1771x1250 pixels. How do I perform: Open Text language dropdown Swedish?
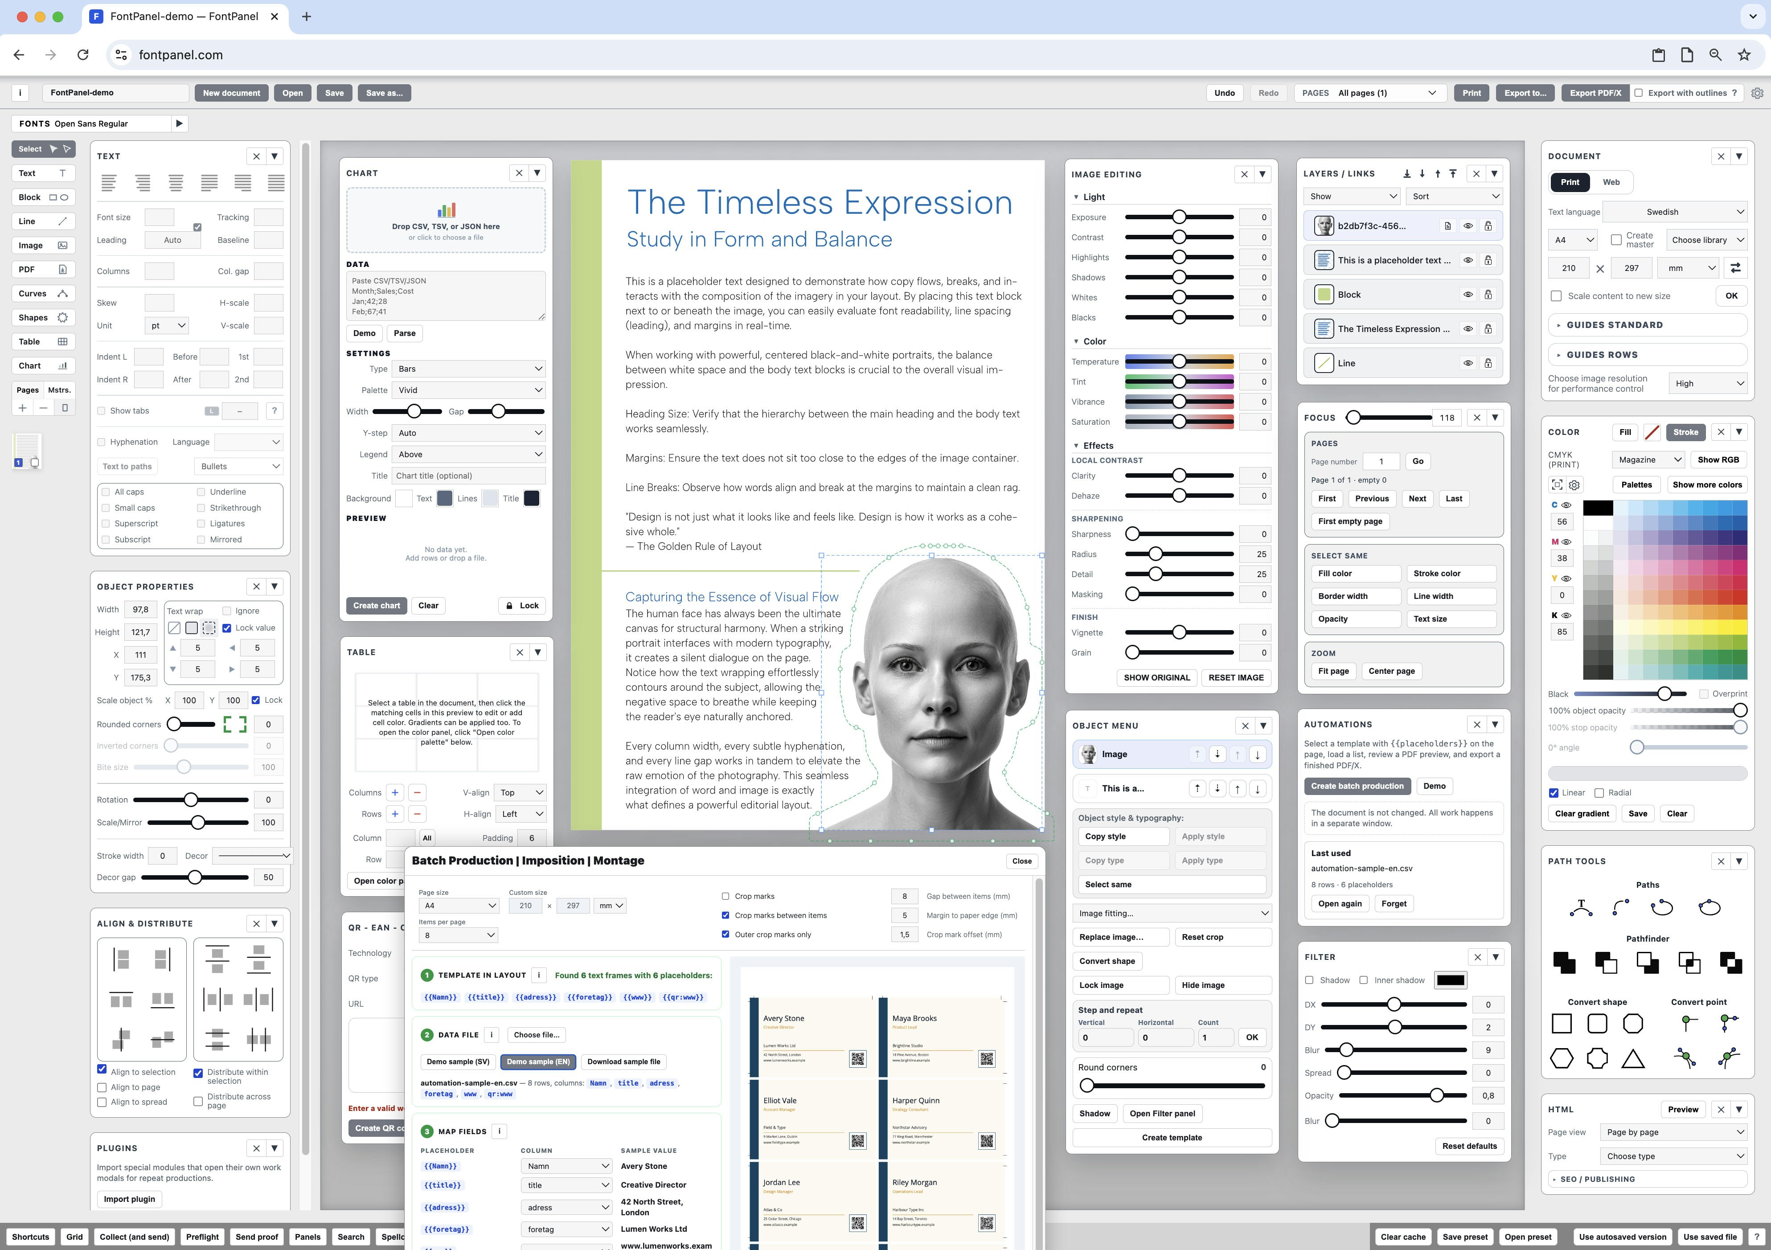[1675, 212]
